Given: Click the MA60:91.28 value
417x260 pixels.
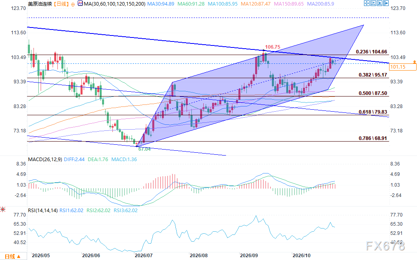Looking at the screenshot, I should click(191, 4).
